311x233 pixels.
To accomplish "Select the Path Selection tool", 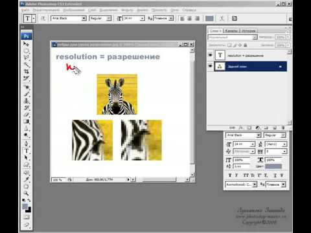I will click(x=26, y=158).
